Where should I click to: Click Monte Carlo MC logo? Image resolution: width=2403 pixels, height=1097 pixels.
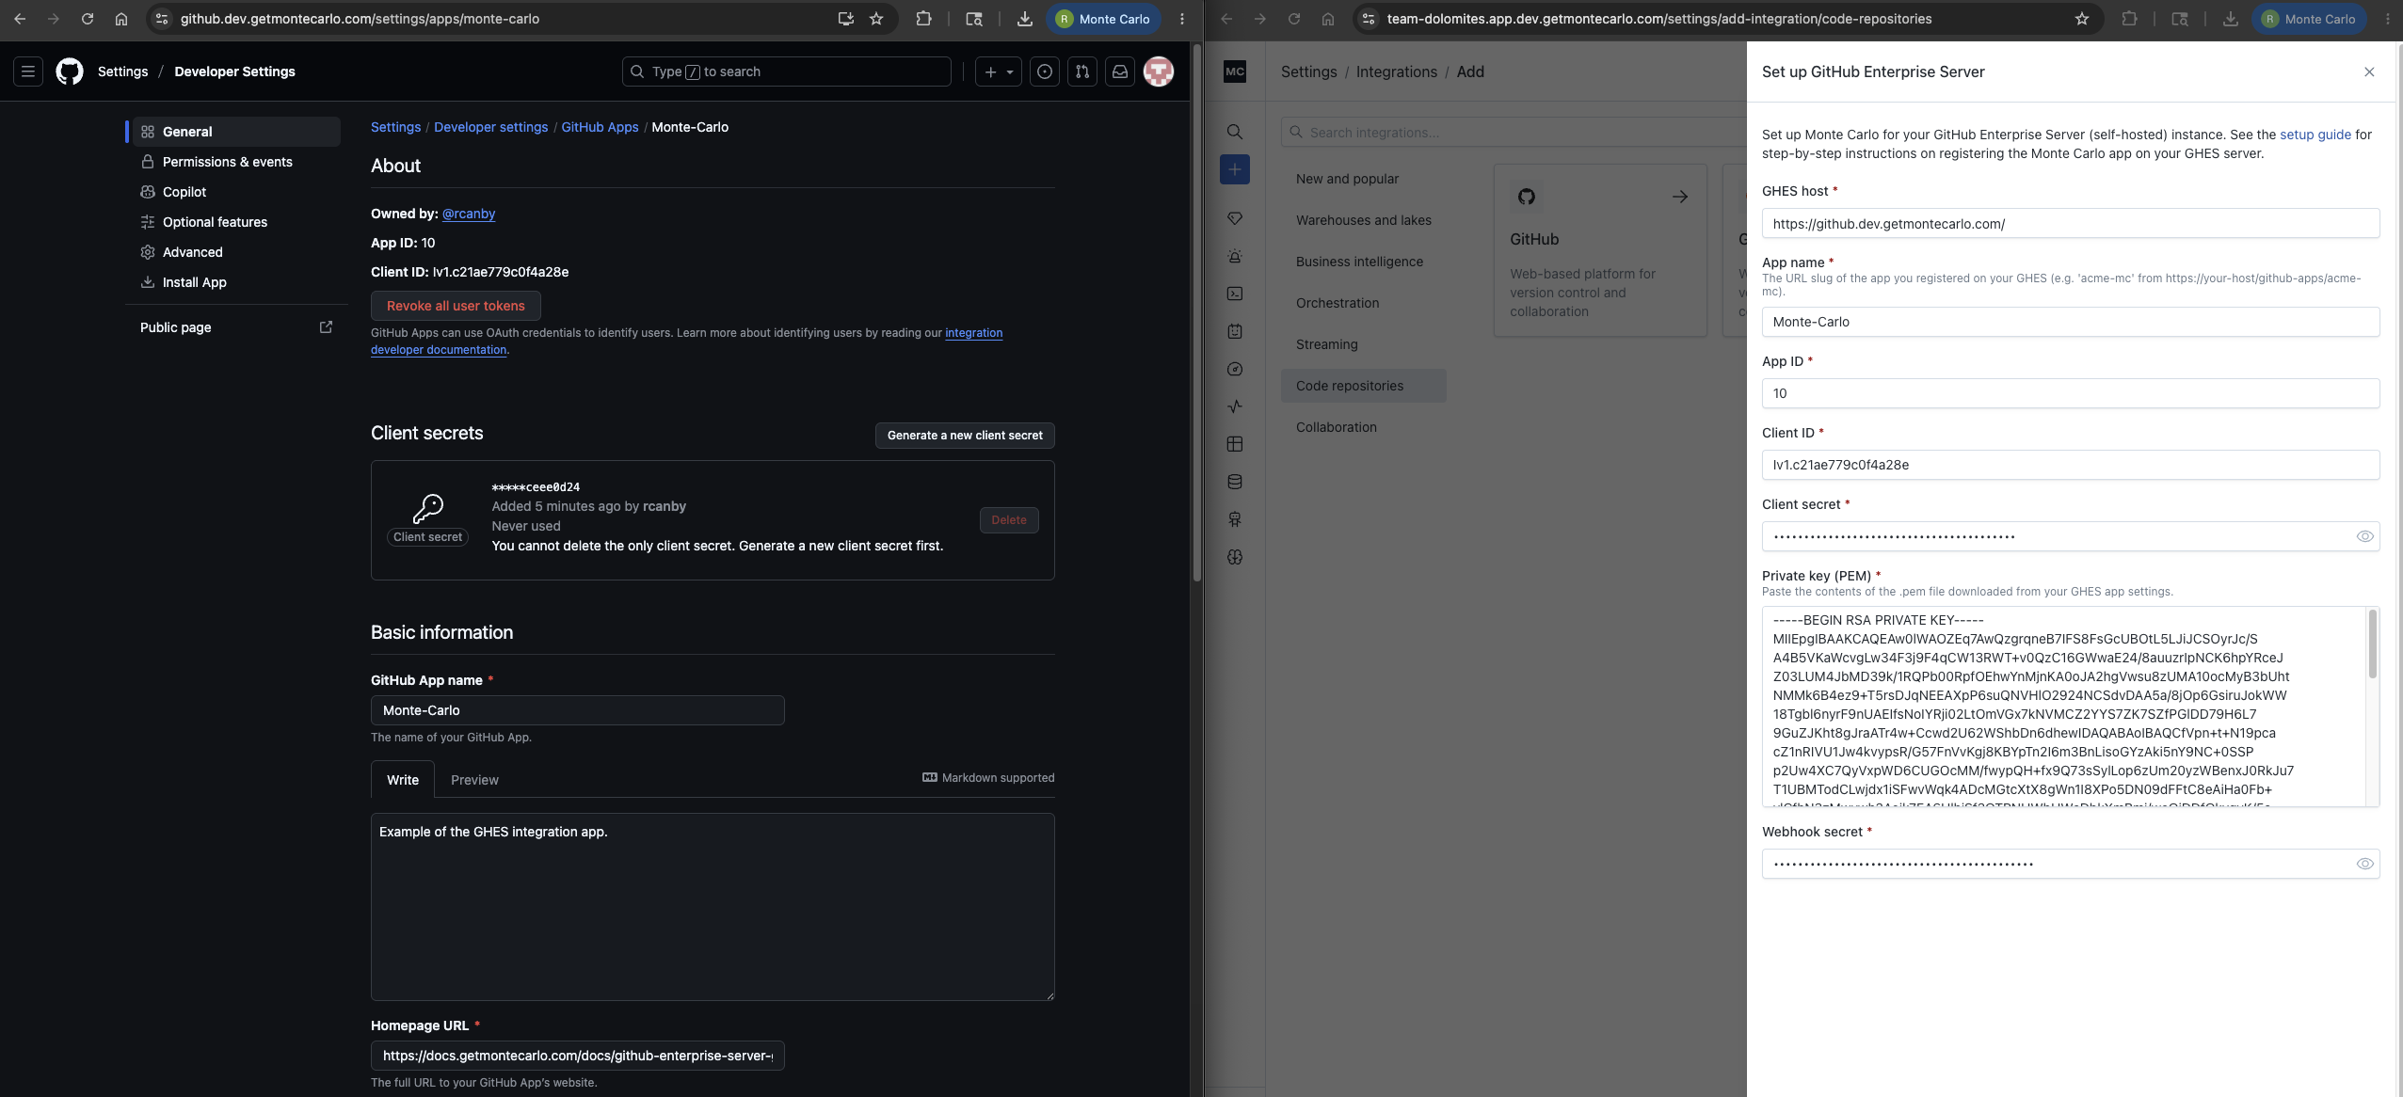pos(1235,72)
